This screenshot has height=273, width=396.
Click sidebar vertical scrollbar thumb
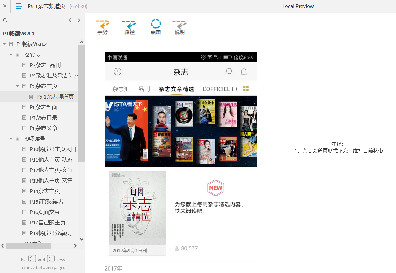[82, 104]
